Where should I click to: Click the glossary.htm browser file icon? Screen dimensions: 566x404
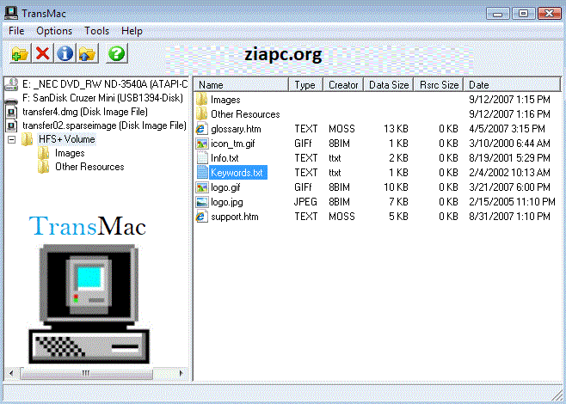pos(202,129)
